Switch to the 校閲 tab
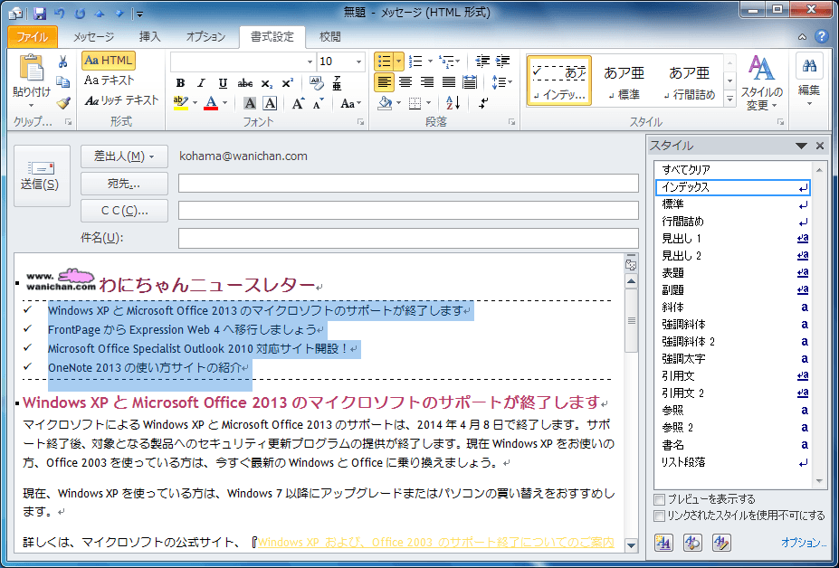Image resolution: width=839 pixels, height=568 pixels. point(330,37)
